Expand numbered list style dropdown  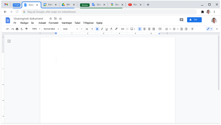(x=170, y=29)
